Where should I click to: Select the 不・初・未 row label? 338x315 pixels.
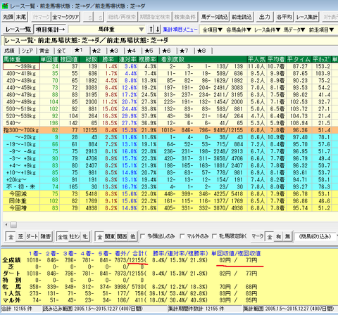[21, 187]
